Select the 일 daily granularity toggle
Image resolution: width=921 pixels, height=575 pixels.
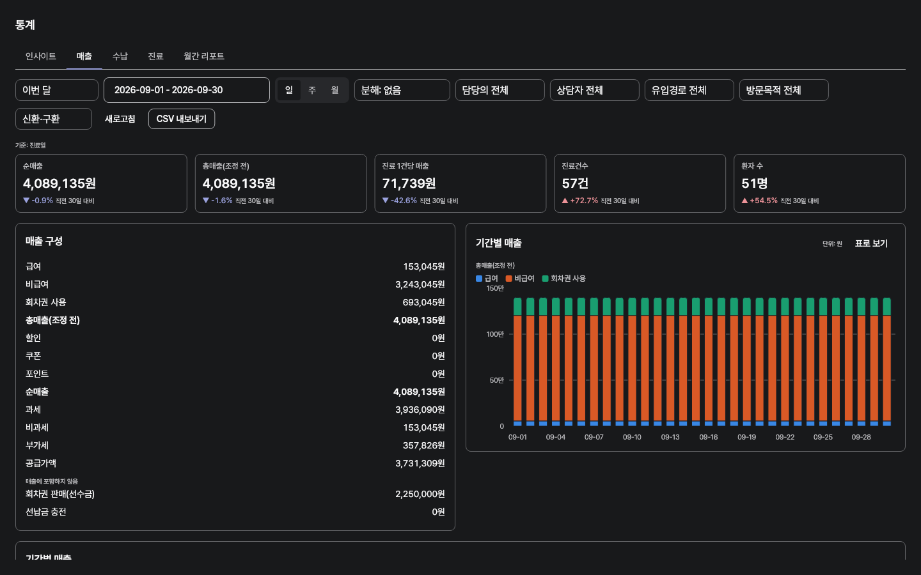coord(289,90)
